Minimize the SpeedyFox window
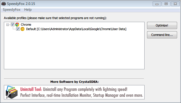This screenshot has width=181, height=103. coord(157,4)
